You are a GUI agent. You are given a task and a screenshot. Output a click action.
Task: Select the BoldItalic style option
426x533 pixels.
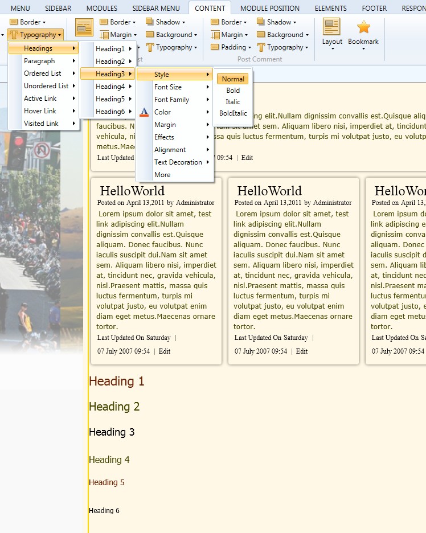(233, 113)
